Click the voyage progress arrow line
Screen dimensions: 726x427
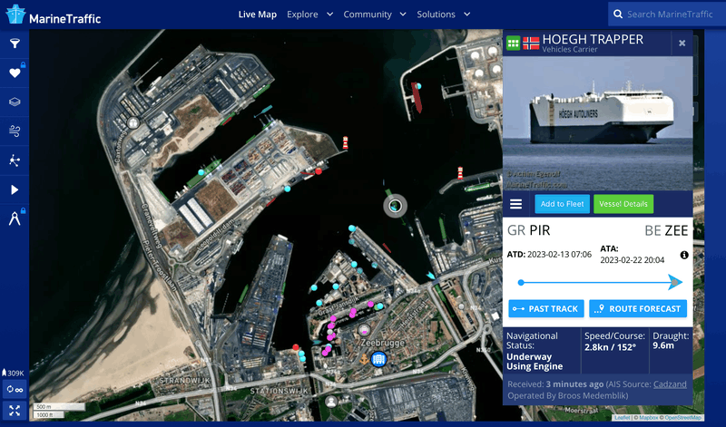600,282
